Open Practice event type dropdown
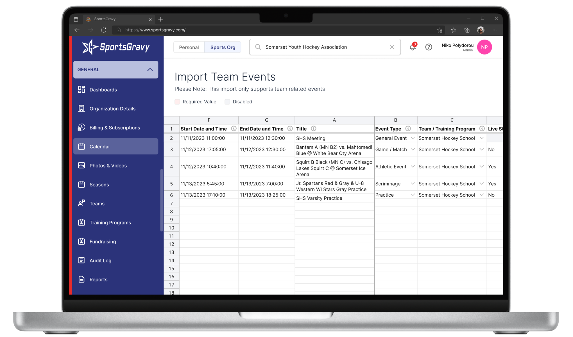Screen dimensions: 573x337 [413, 195]
